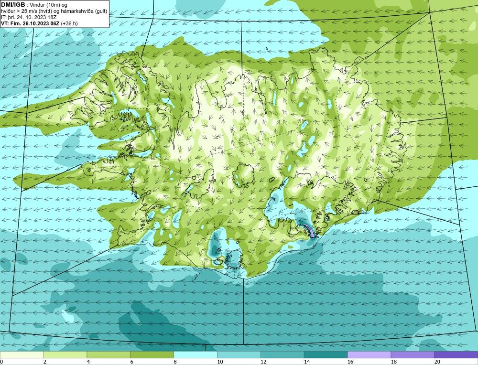Viewport: 478px width, 365px height.
Task: Click the bold DMI/IGB title text
Action: [x=13, y=5]
